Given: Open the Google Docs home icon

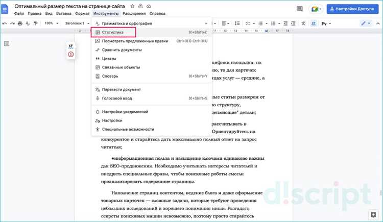Looking at the screenshot, I should pyautogui.click(x=5, y=9).
